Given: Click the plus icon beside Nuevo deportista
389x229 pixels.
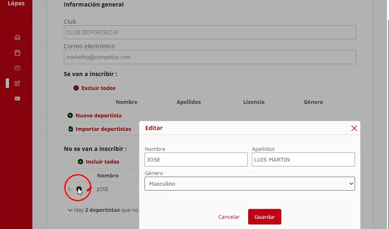Looking at the screenshot, I should [70, 115].
